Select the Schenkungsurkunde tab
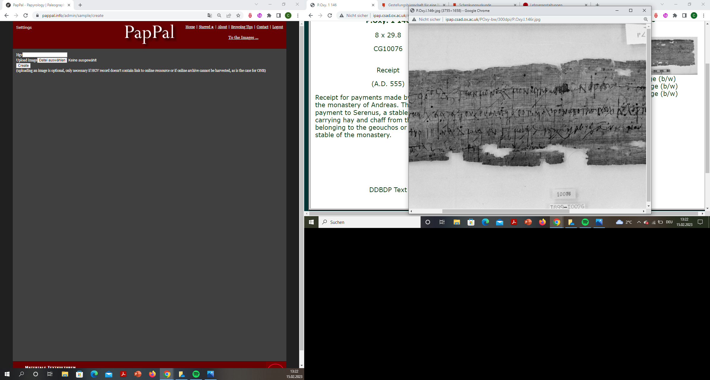Viewport: 710px width, 380px height. pyautogui.click(x=484, y=5)
